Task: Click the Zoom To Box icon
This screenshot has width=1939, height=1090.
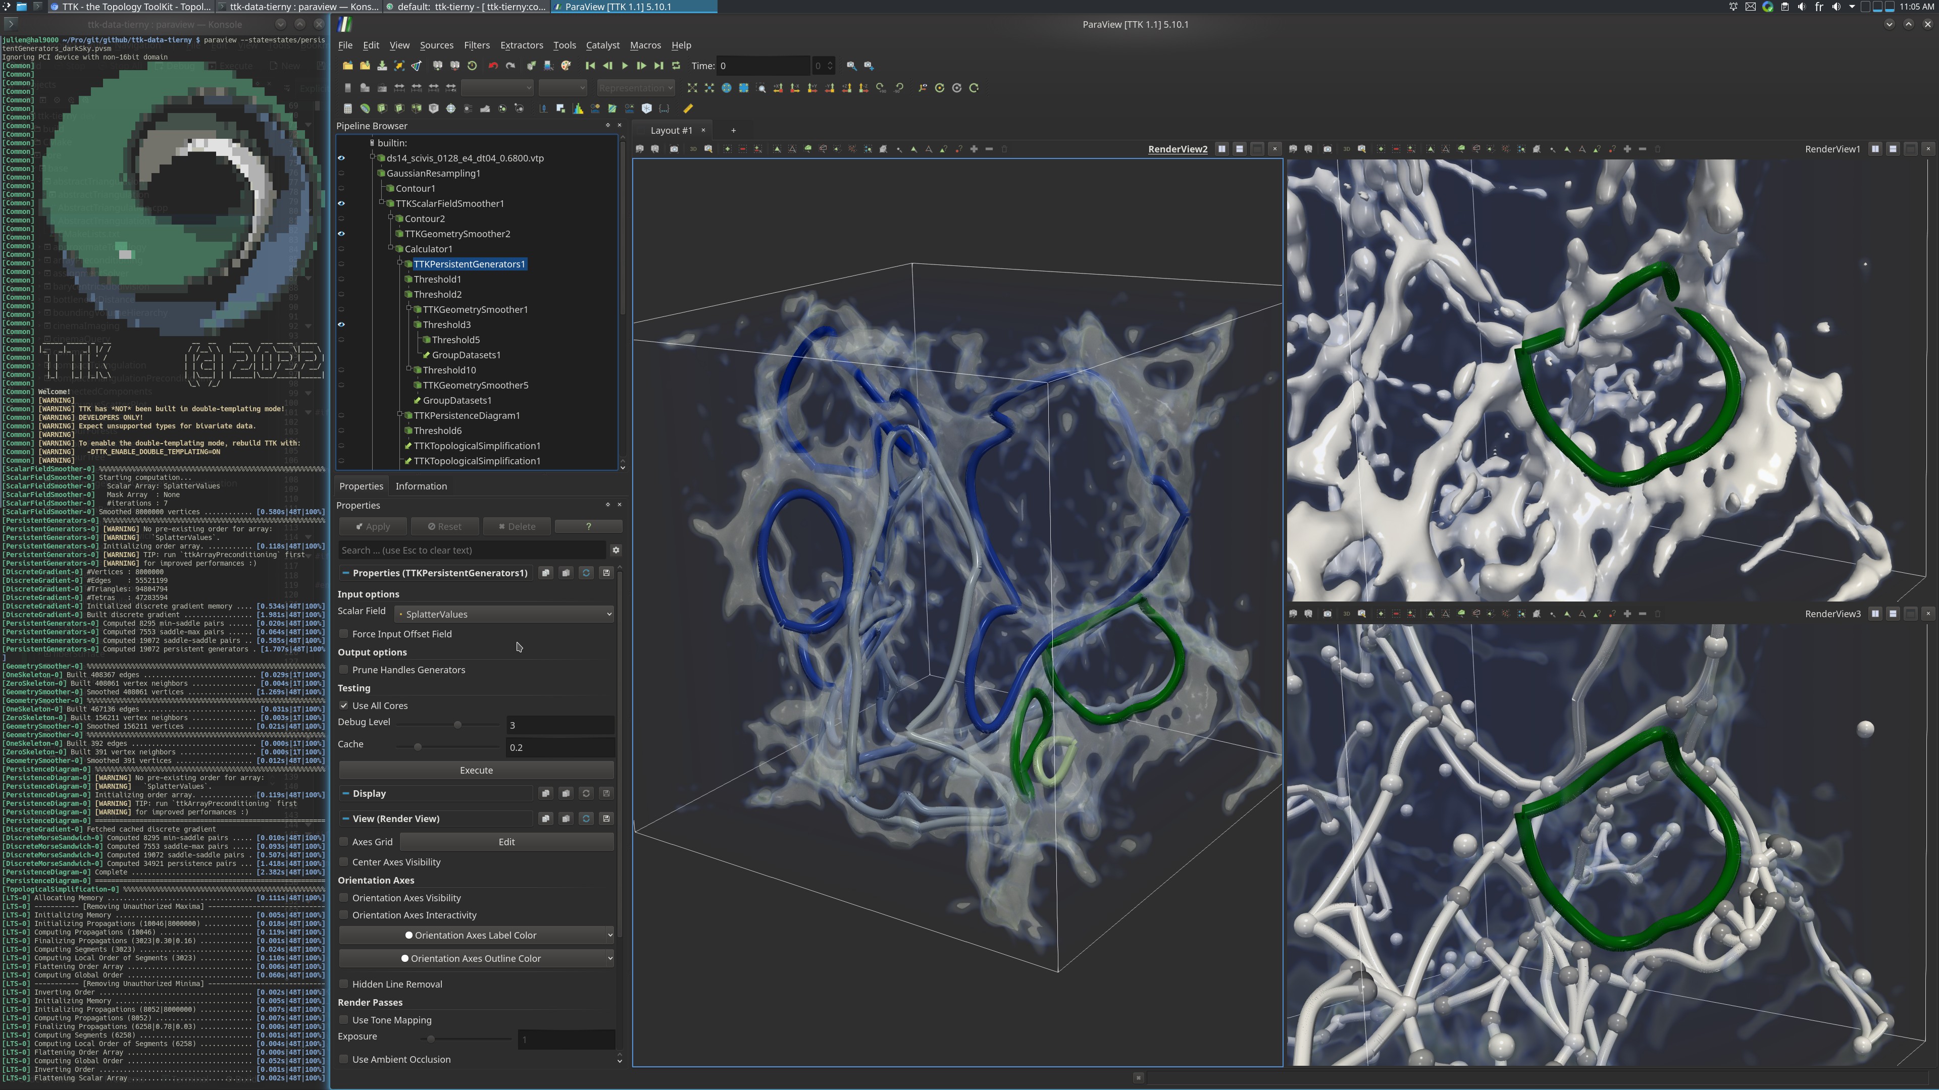Action: tap(761, 88)
